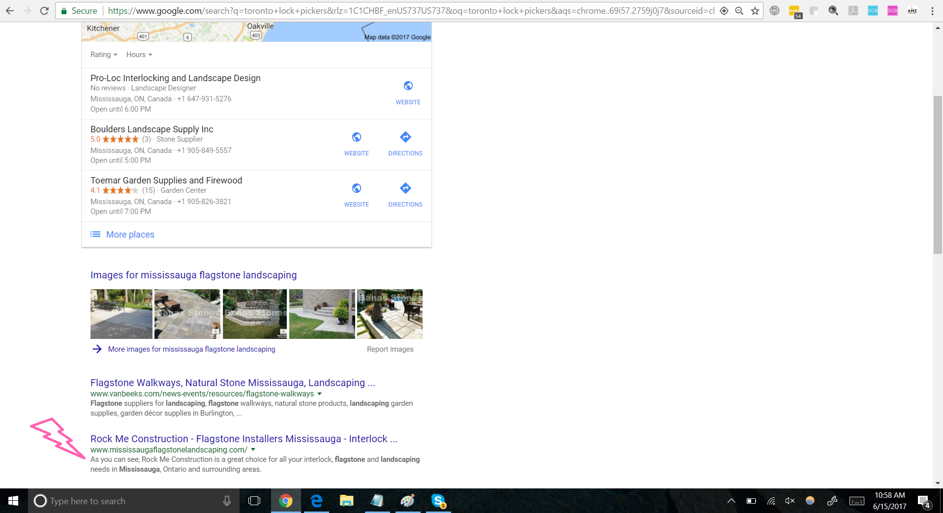
Task: Open Rock Me Construction search result
Action: pos(243,439)
